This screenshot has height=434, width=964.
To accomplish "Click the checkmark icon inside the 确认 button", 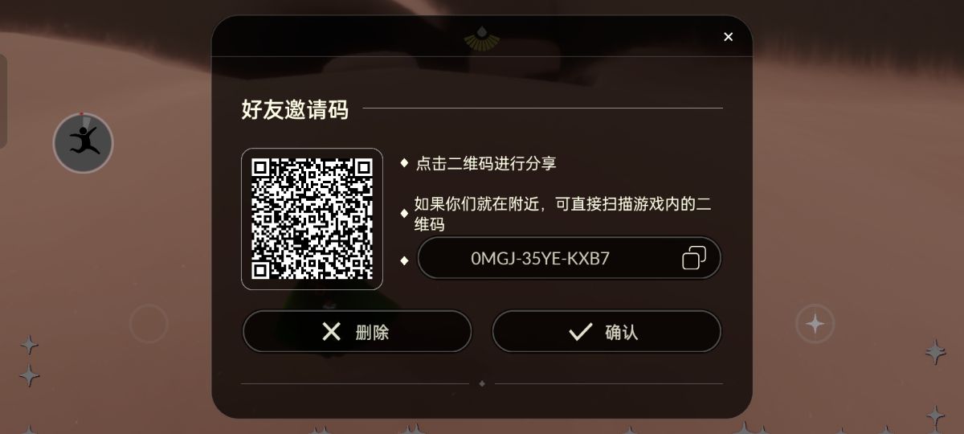I will click(x=580, y=332).
